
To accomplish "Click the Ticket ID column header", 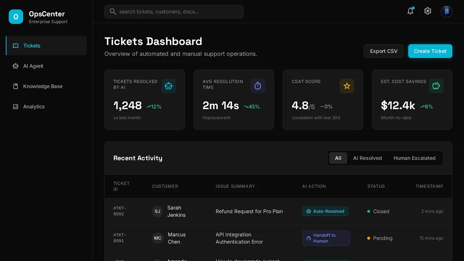I will coord(121,186).
